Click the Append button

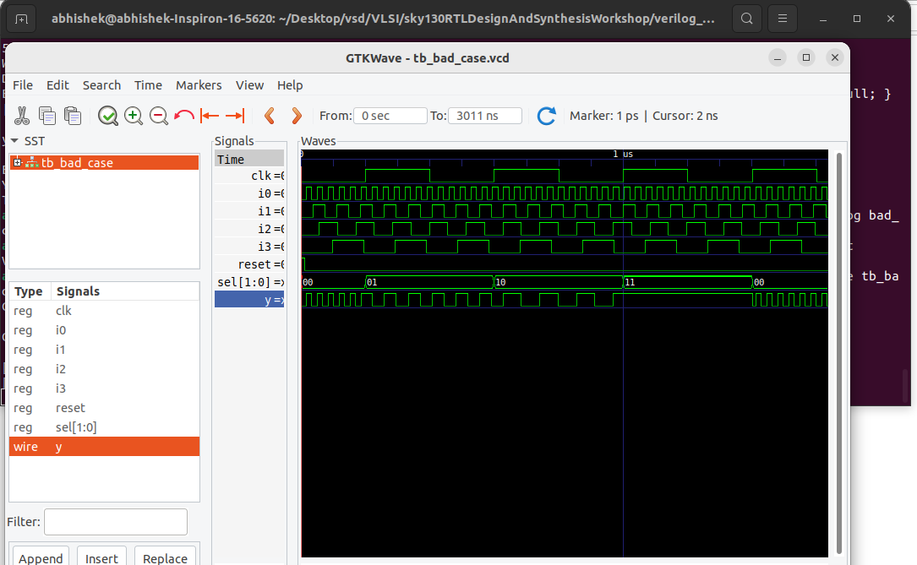pyautogui.click(x=41, y=557)
